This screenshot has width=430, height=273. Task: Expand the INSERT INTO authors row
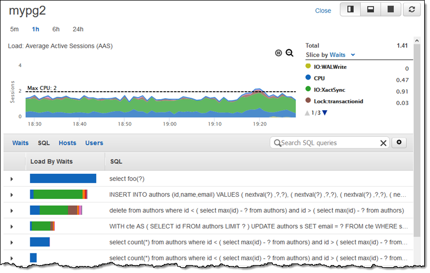click(12, 195)
